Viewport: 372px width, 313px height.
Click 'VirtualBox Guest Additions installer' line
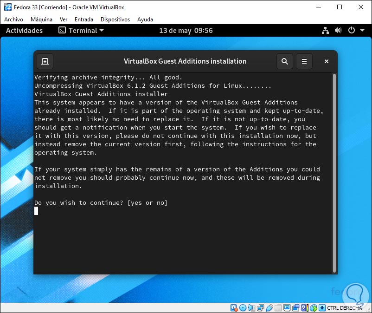point(101,94)
